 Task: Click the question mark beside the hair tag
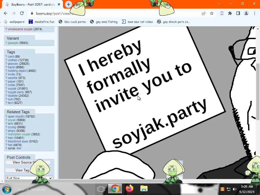(6, 138)
